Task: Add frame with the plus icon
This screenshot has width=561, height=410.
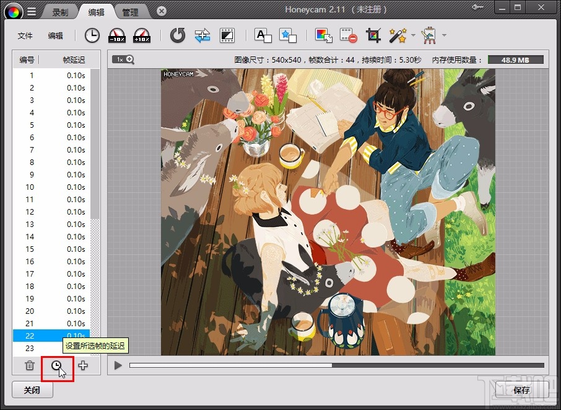Action: [83, 365]
